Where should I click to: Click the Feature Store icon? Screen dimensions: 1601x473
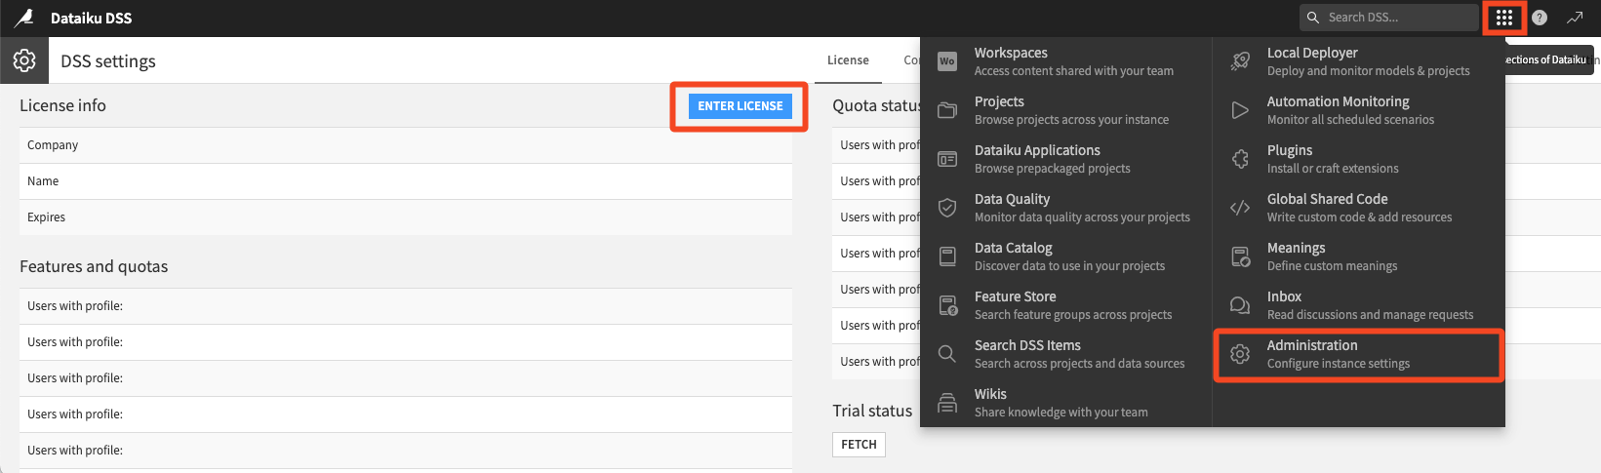(947, 305)
